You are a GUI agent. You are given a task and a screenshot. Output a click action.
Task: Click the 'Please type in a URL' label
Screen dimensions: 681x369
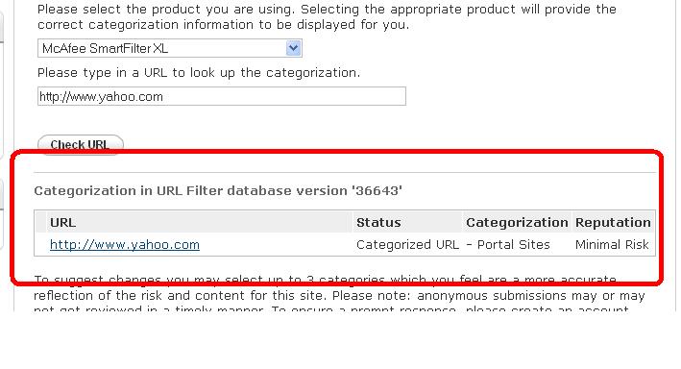[x=199, y=73]
